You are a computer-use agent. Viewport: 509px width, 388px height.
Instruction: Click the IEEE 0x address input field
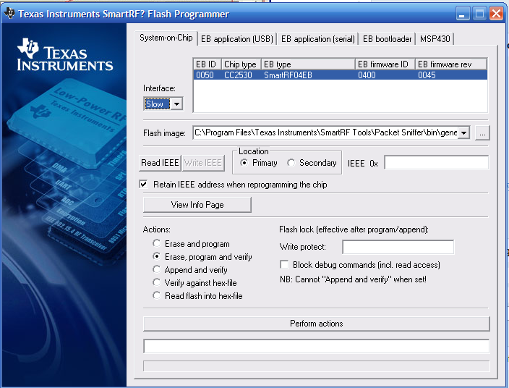coord(436,162)
